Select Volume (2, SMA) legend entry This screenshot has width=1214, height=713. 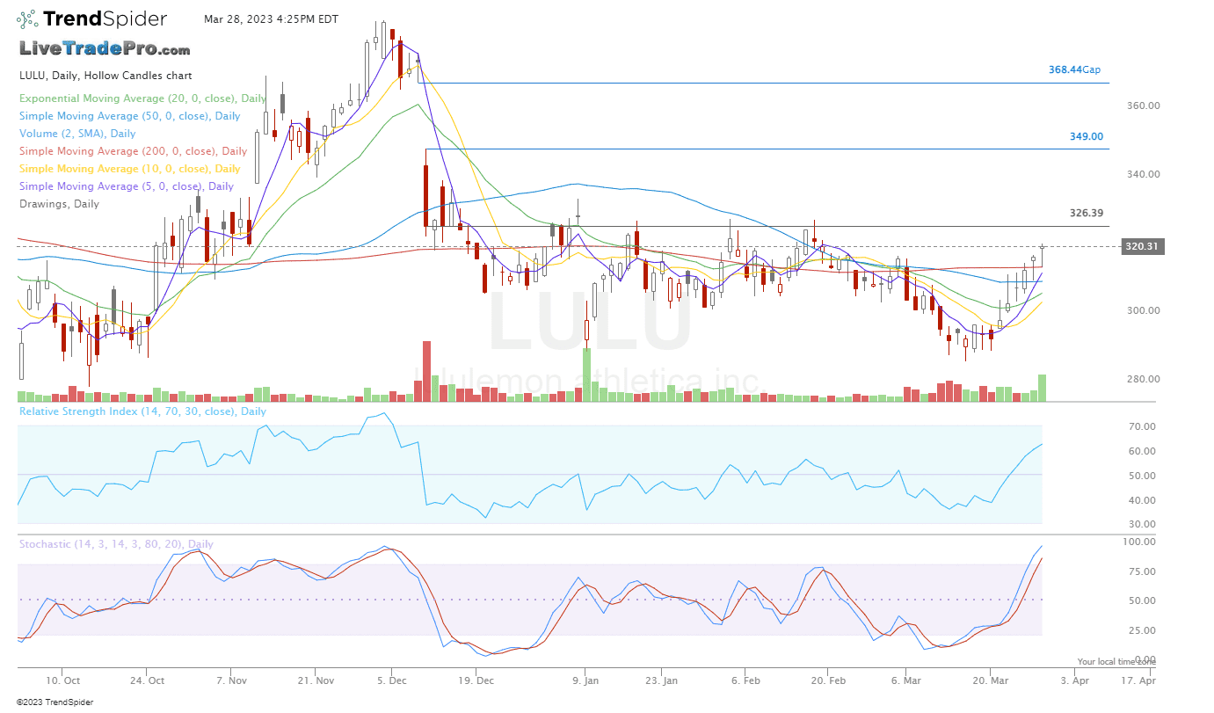point(78,134)
